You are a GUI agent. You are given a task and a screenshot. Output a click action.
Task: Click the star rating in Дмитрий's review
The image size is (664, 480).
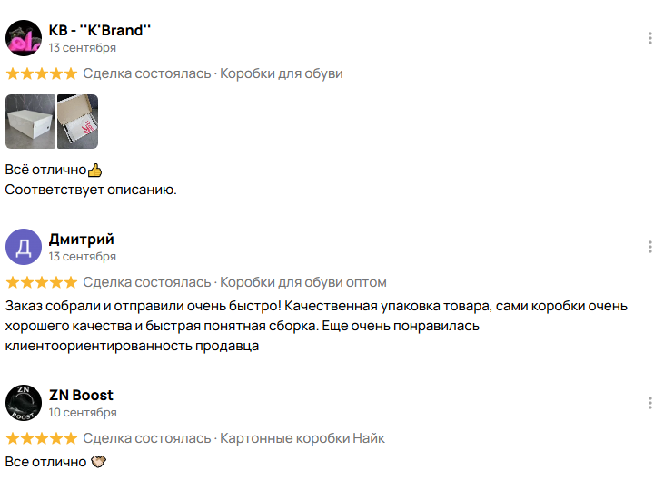(41, 282)
